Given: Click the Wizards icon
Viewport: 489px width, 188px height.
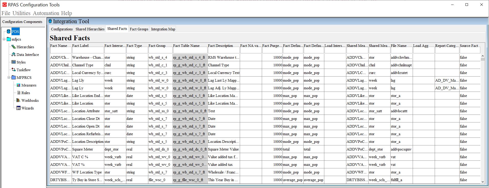Looking at the screenshot, I should [x=18, y=108].
